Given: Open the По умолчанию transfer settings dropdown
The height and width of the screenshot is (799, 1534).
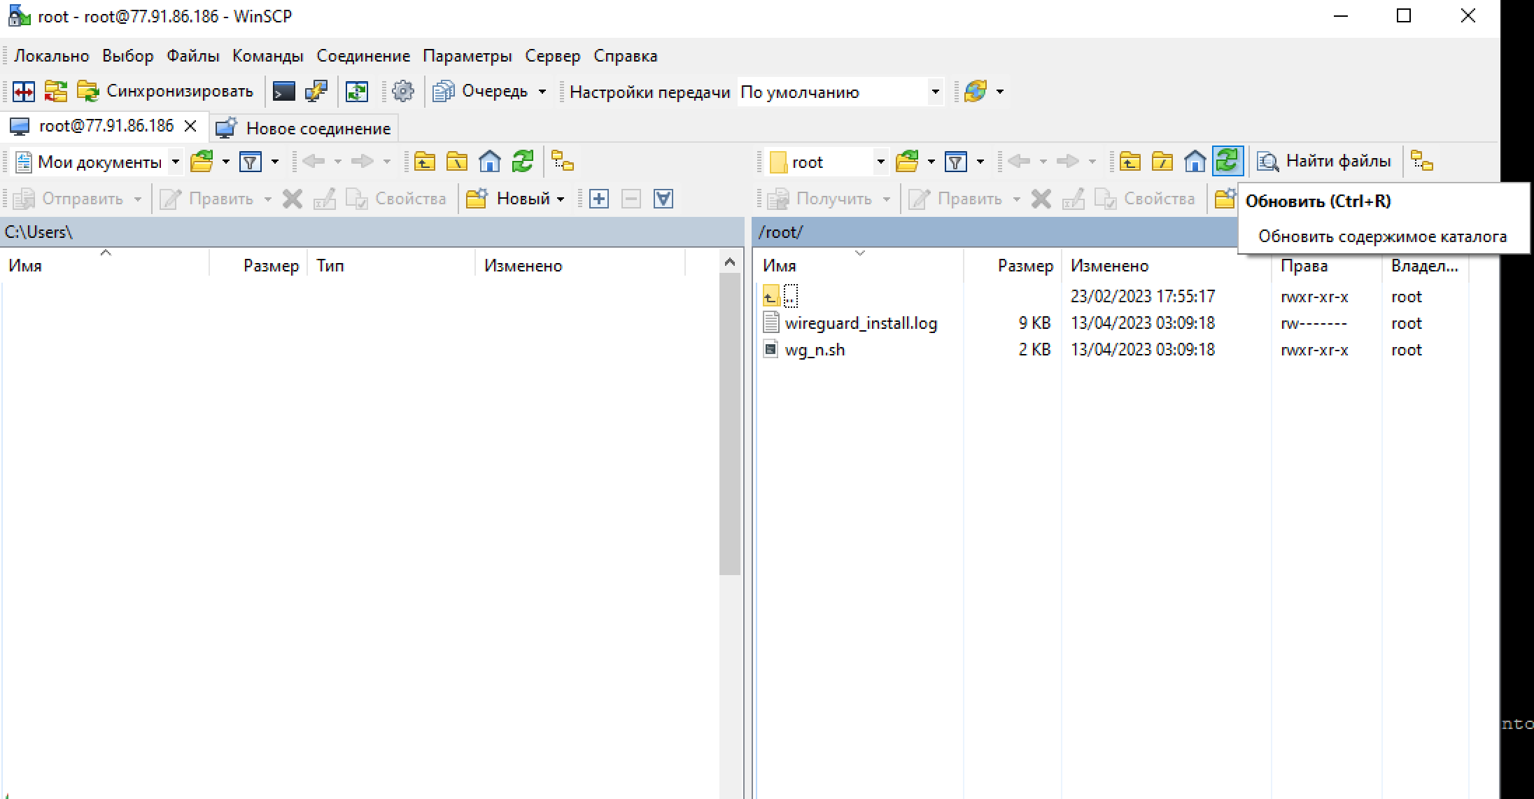Looking at the screenshot, I should [934, 92].
